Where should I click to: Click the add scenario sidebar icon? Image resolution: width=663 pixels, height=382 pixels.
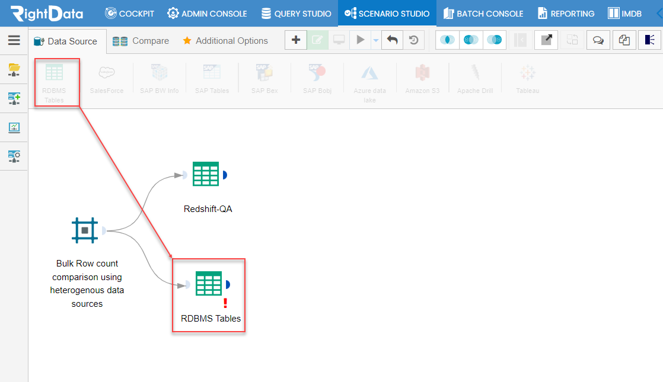14,99
